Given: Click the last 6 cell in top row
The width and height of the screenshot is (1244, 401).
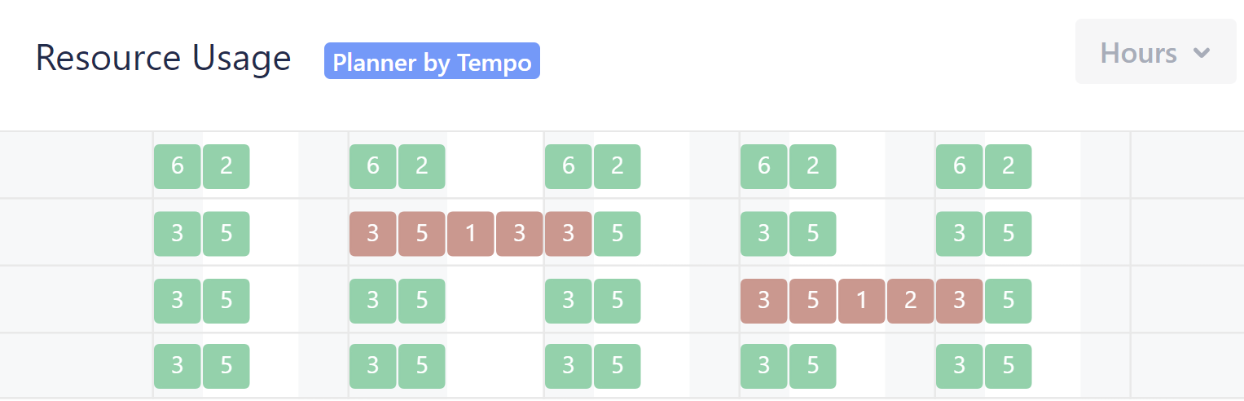Looking at the screenshot, I should (x=959, y=166).
